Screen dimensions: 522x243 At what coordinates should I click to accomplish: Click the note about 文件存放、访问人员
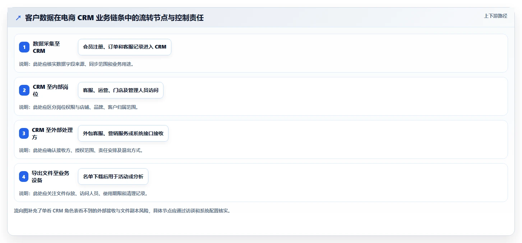pyautogui.click(x=83, y=193)
